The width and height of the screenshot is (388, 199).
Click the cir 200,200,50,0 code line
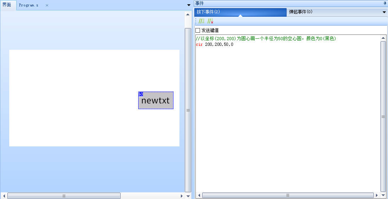tap(215, 44)
